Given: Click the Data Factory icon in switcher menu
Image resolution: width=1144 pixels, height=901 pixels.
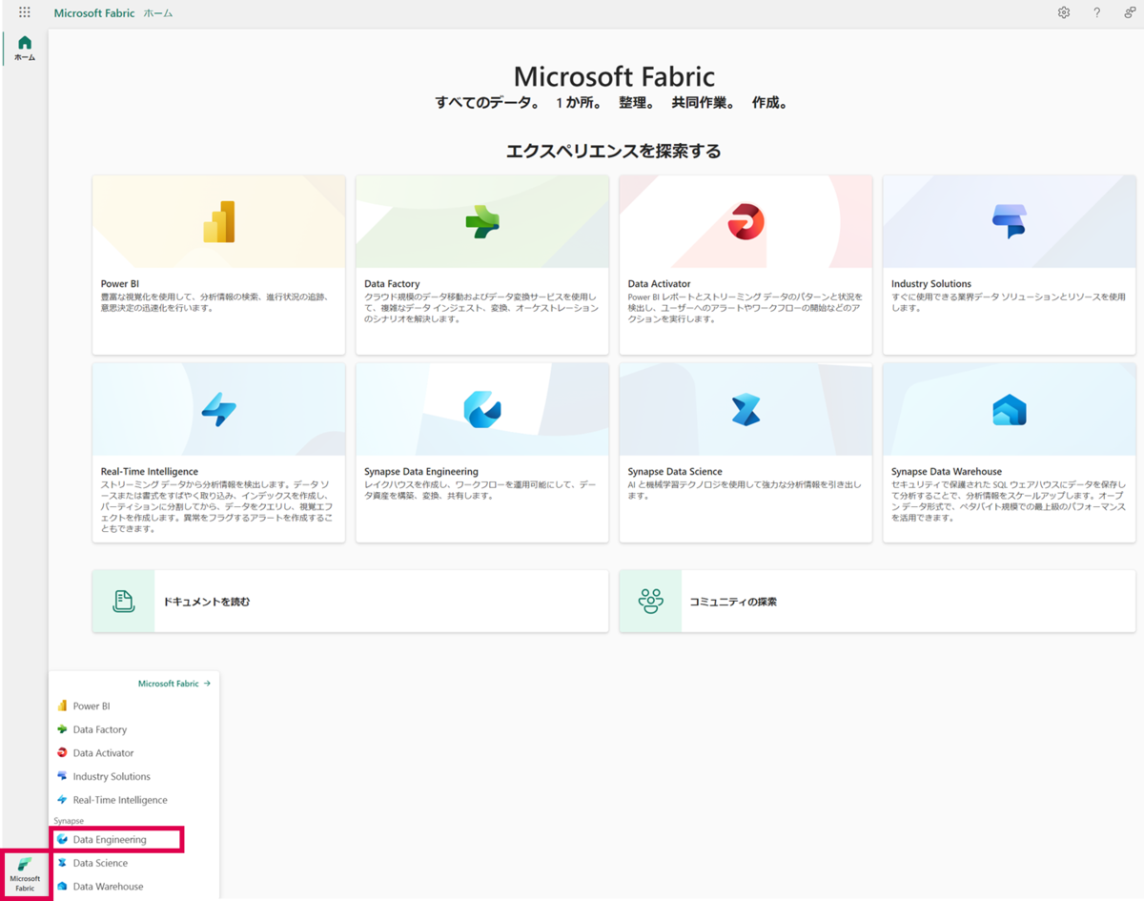Looking at the screenshot, I should [62, 729].
